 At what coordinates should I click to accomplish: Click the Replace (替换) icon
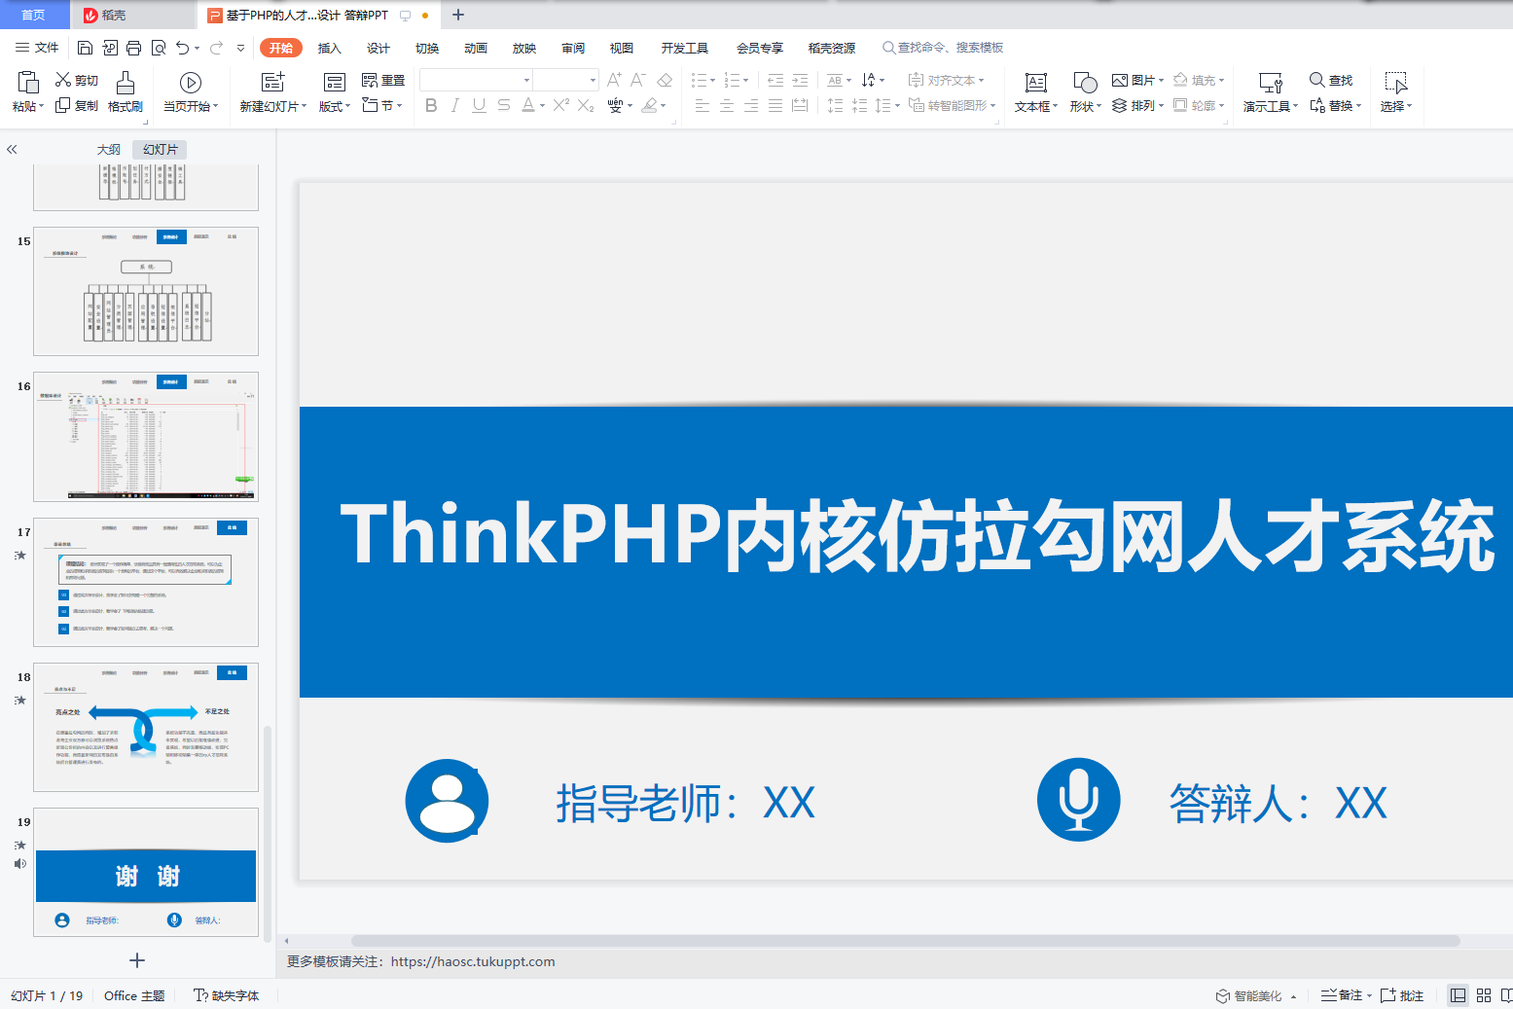click(1317, 105)
